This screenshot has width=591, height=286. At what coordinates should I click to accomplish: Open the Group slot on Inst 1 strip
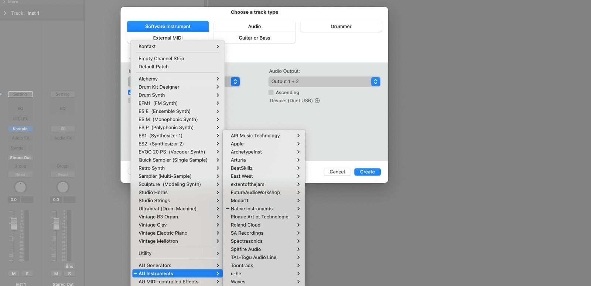click(20, 166)
